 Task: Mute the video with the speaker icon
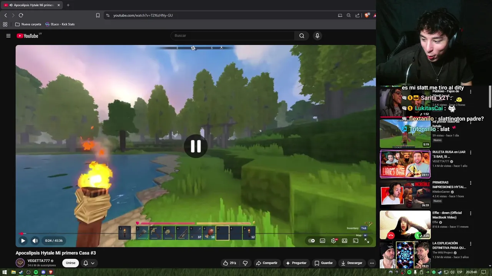coord(35,241)
